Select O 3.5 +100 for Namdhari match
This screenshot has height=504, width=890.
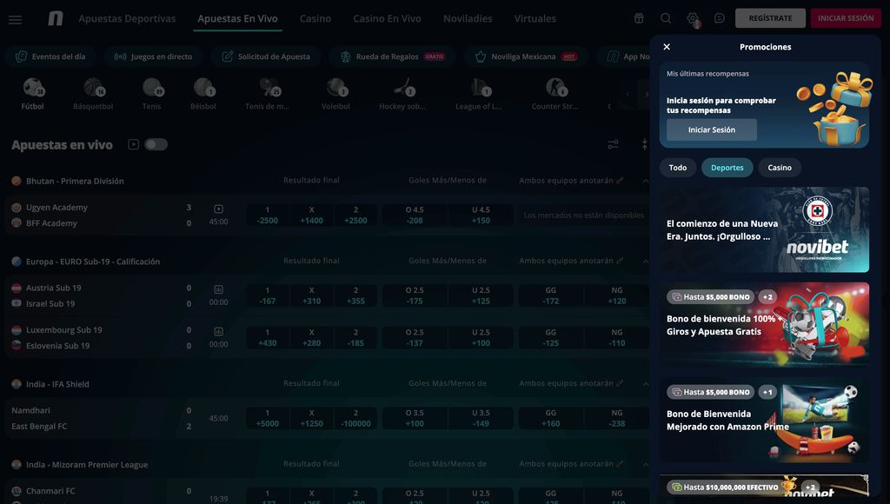click(415, 418)
